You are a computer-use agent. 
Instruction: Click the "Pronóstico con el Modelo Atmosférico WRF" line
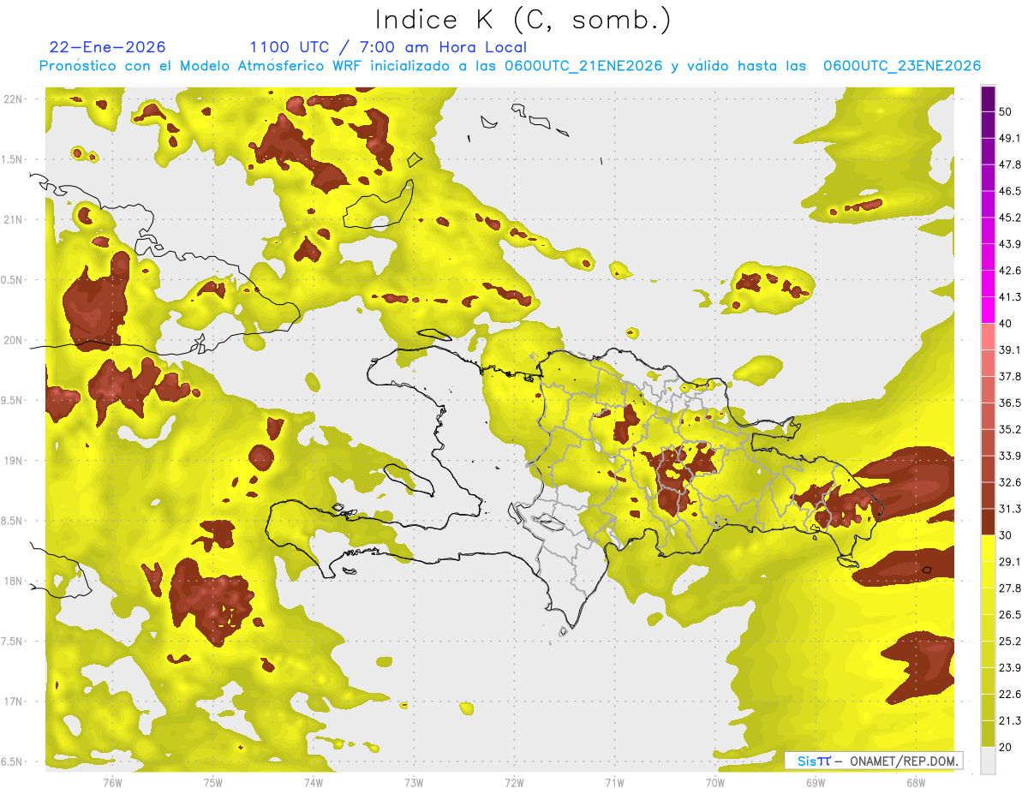point(510,66)
